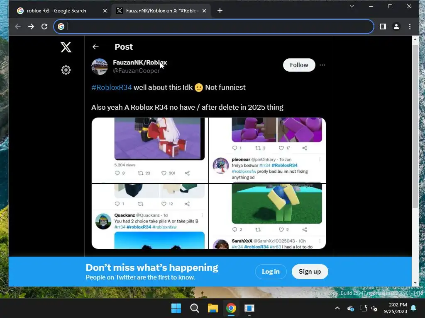Go forward in Chrome
This screenshot has height=318, width=425.
31,26
